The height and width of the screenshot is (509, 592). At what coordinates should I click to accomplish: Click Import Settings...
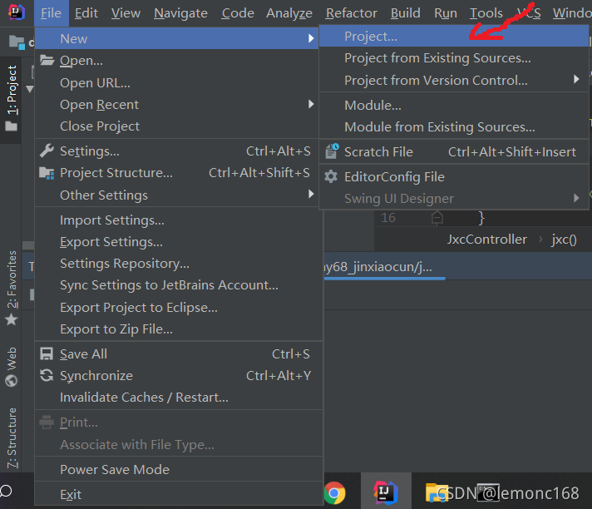point(179,220)
